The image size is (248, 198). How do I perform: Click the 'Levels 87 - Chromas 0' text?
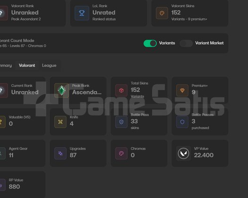click(28, 46)
